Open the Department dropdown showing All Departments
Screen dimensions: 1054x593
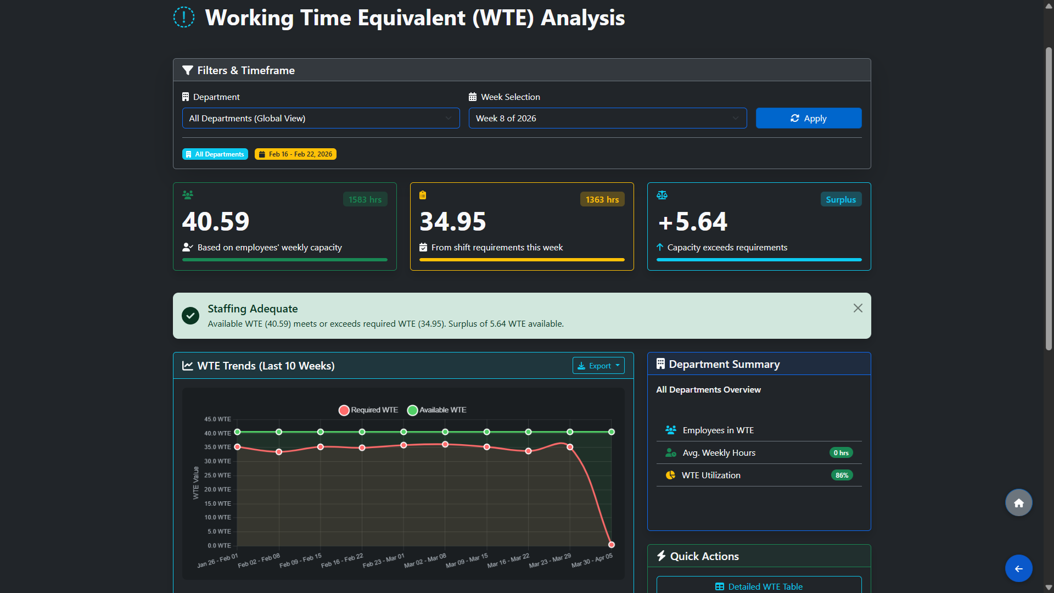[321, 118]
